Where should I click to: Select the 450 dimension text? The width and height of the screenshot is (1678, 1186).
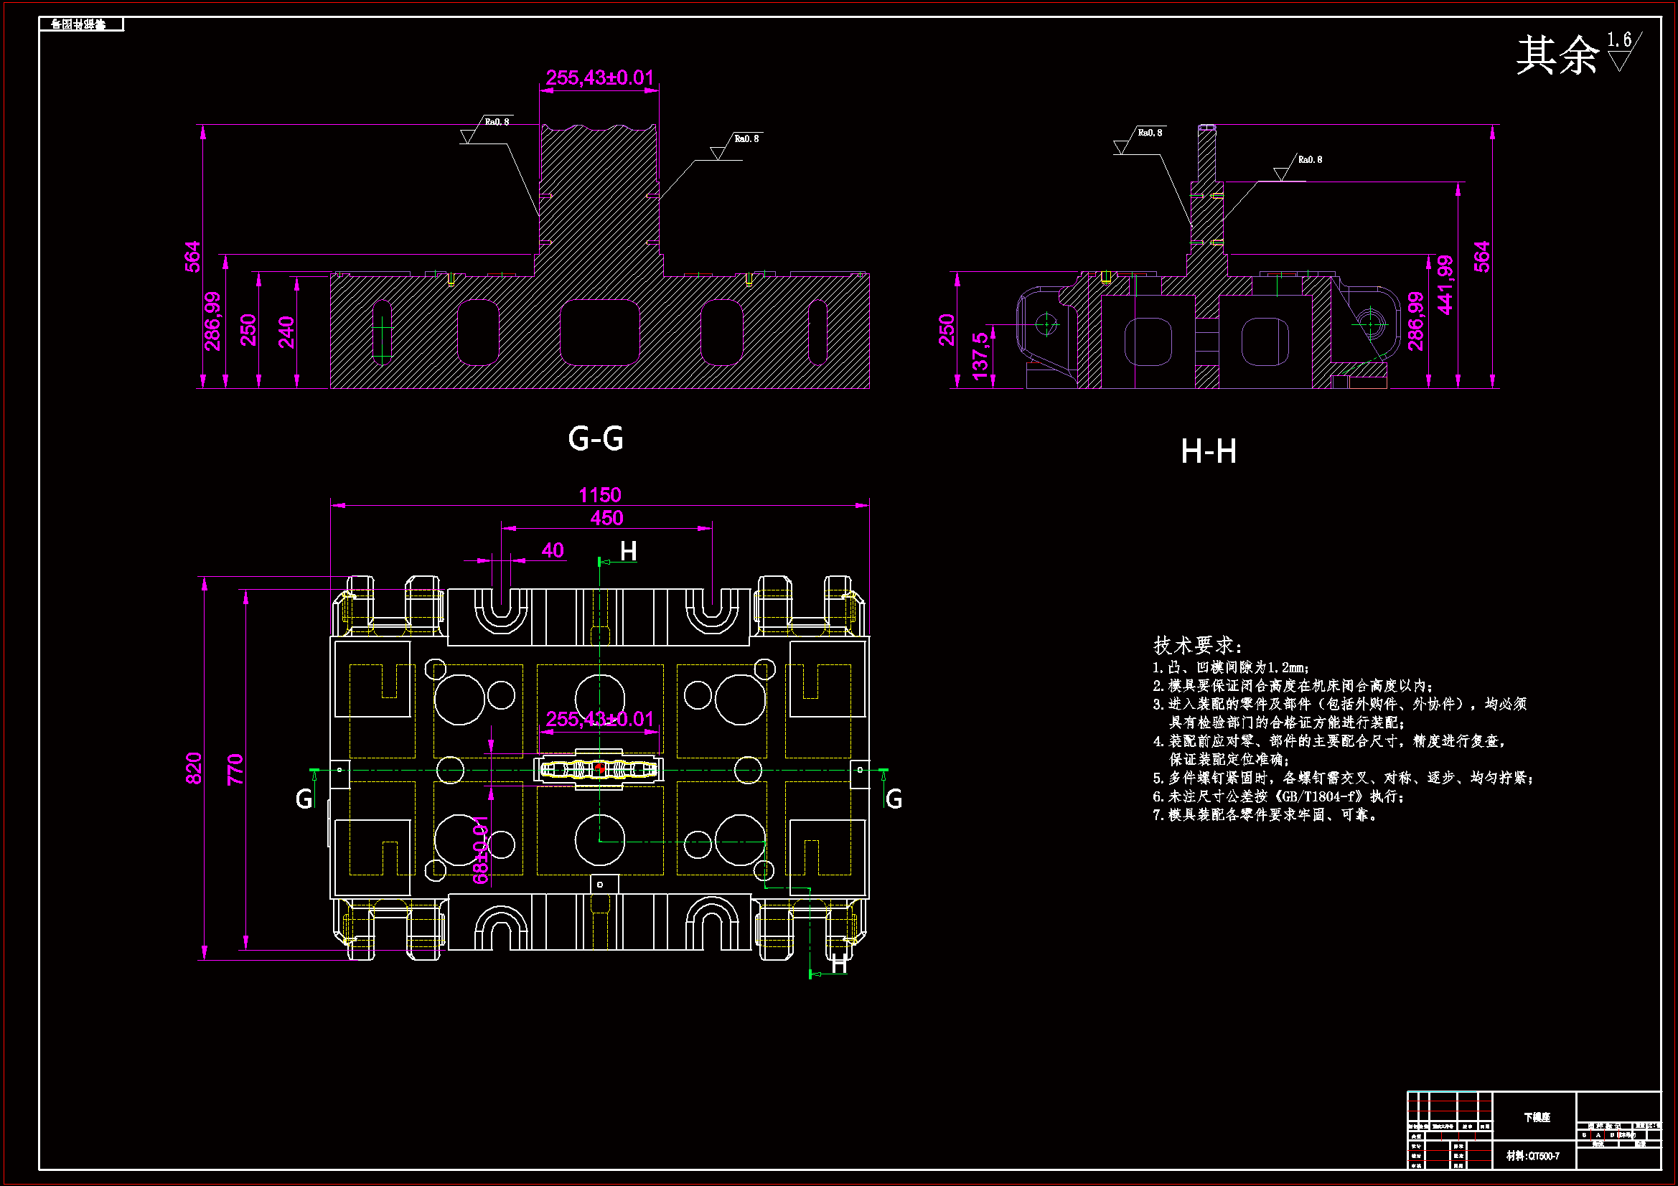[606, 518]
